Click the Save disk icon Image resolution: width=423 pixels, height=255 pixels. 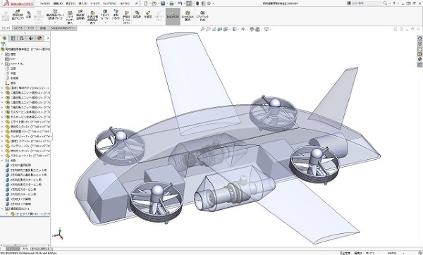click(163, 4)
